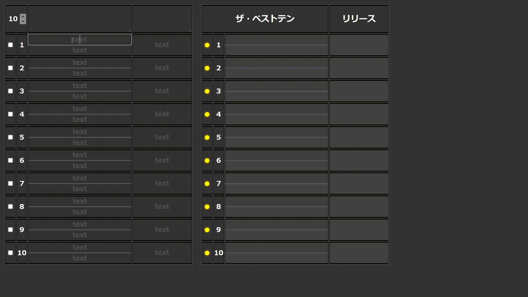Click the ザ・ベストテン column header
The width and height of the screenshot is (528, 297).
coord(265,19)
